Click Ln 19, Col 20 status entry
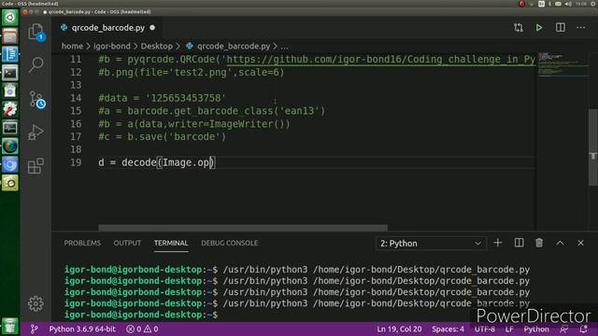Viewport: 598px width, 336px height. click(399, 329)
